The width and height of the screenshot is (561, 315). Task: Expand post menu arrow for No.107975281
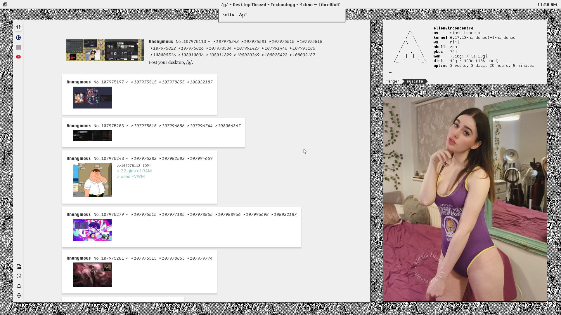(127, 258)
